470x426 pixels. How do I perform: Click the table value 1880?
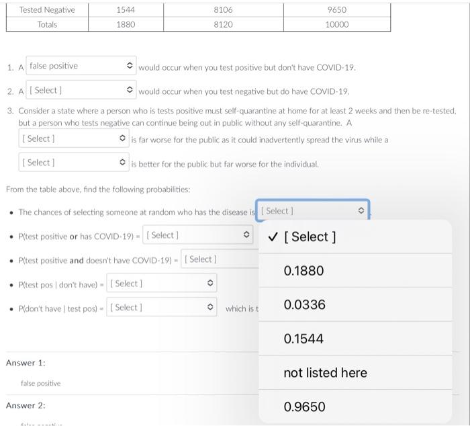(x=126, y=25)
